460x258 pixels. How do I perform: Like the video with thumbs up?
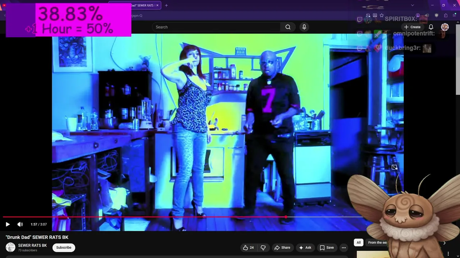pos(248,248)
